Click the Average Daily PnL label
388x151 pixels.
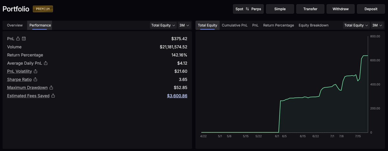click(x=25, y=63)
